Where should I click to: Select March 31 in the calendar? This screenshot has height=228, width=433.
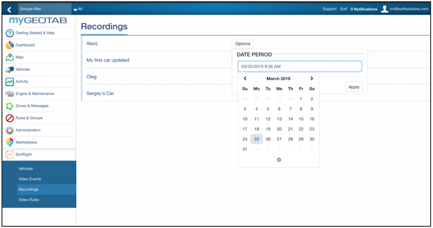pyautogui.click(x=245, y=149)
